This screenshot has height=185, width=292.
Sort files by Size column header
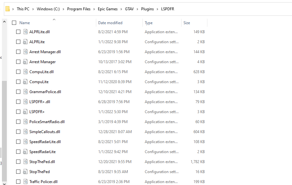(187, 23)
